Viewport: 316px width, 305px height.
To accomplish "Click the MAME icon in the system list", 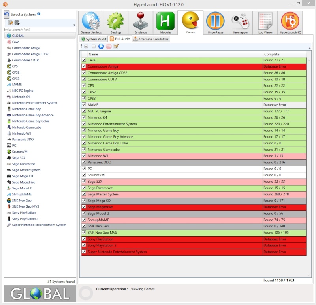I will [9, 85].
